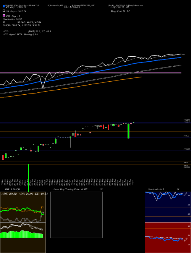Click the 'ADX: 29.32 +DY: 26.95 -DY: 49.31' header
191x253 pixels.
pyautogui.click(x=24, y=194)
